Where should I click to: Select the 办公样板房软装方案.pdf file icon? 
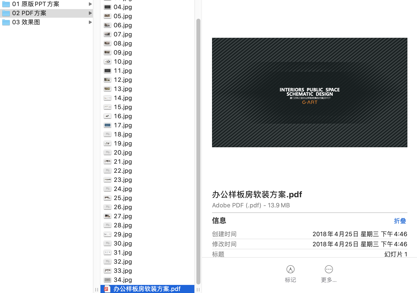pos(107,289)
